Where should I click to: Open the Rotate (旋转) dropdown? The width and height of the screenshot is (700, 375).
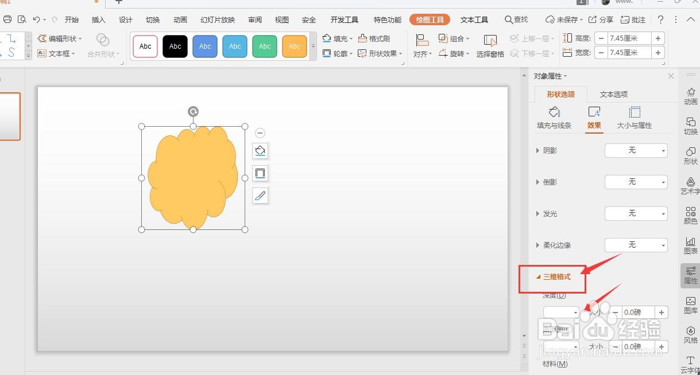click(x=454, y=53)
